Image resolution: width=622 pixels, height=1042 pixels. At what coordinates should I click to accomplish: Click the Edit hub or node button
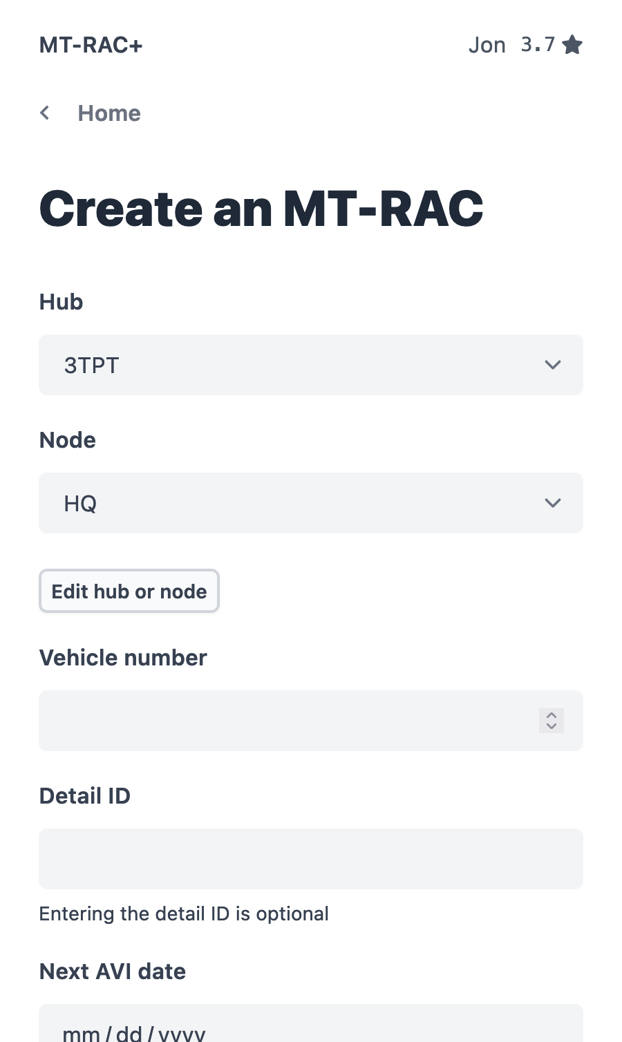pos(129,591)
